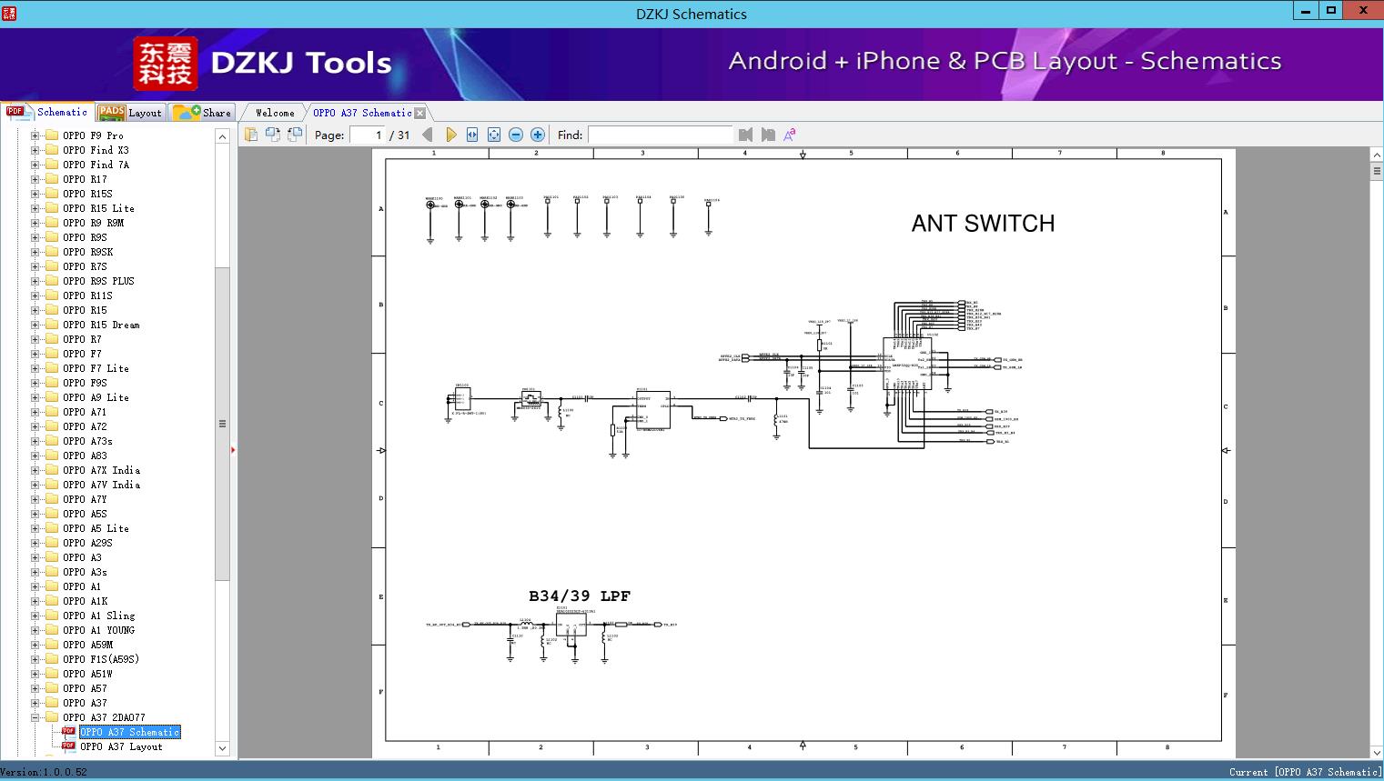
Task: Switch to the Schematic sidebar tab
Action: [x=47, y=112]
